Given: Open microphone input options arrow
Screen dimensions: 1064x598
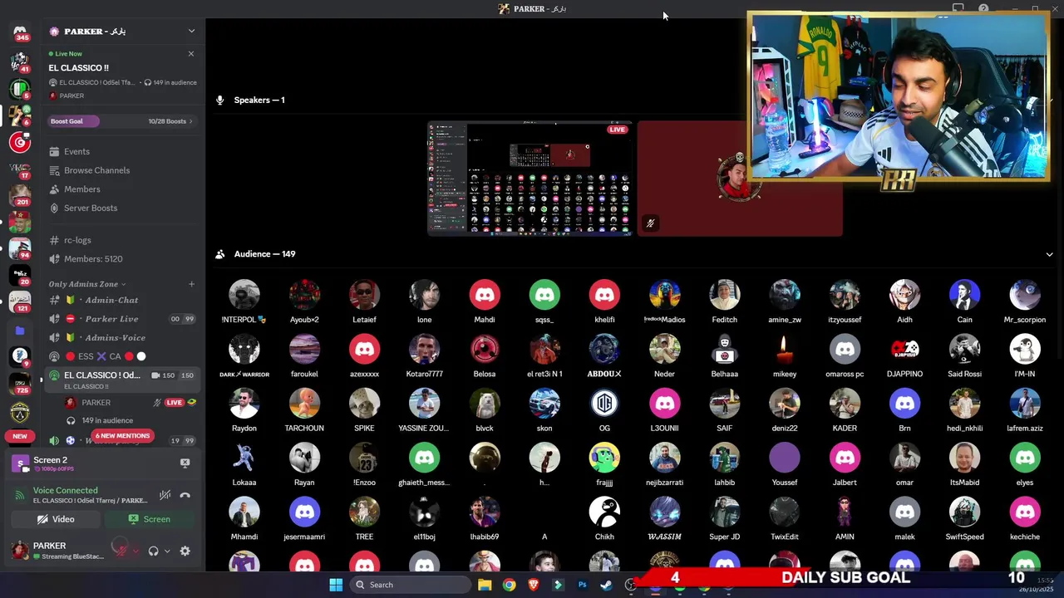Looking at the screenshot, I should [135, 551].
